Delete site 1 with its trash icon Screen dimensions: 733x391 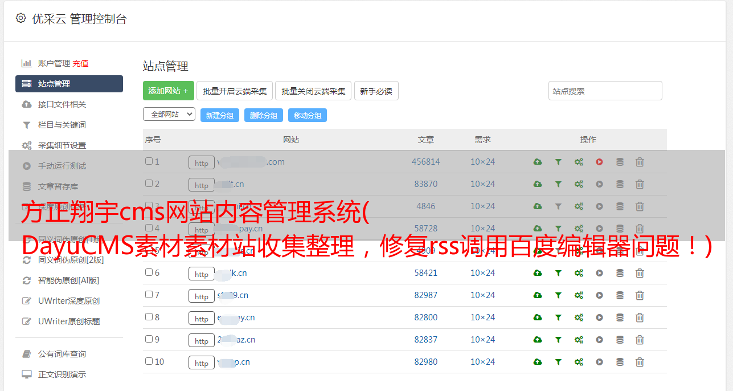(640, 162)
